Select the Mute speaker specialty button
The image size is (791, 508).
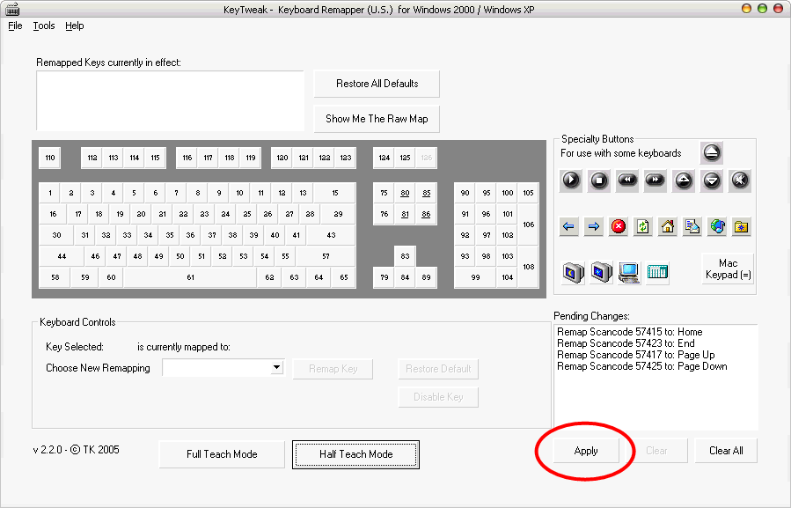740,180
